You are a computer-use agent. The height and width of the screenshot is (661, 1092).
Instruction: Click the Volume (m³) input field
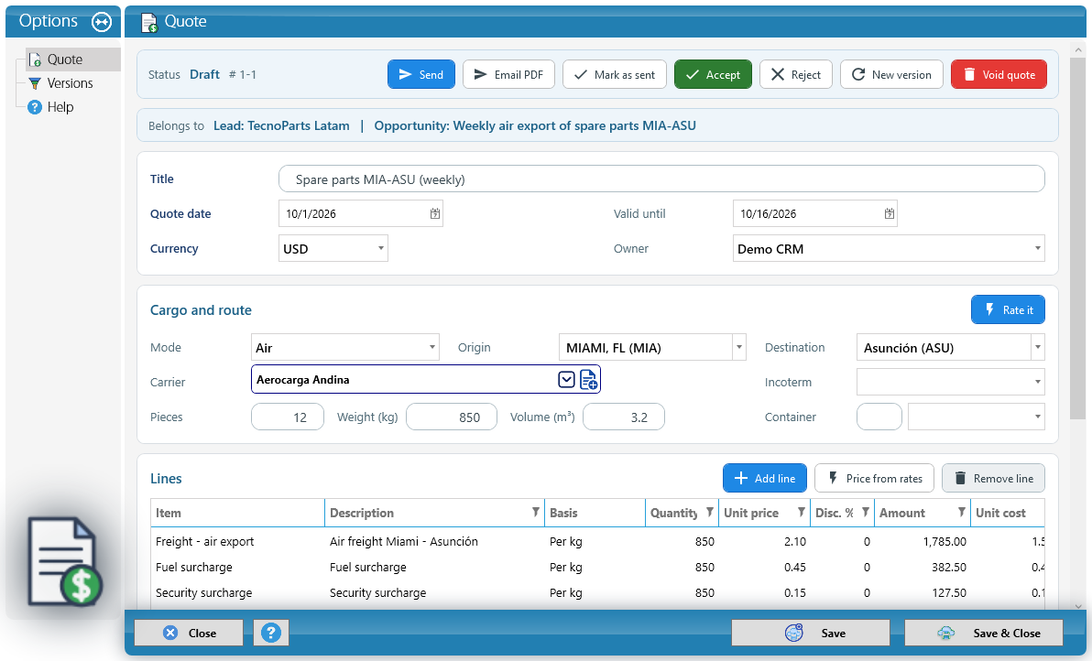(x=623, y=417)
